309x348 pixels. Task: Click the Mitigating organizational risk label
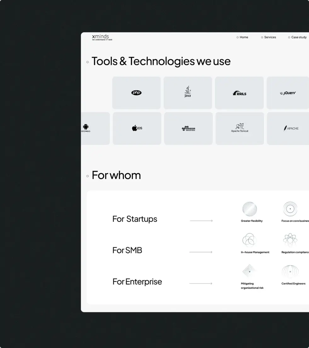252,286
